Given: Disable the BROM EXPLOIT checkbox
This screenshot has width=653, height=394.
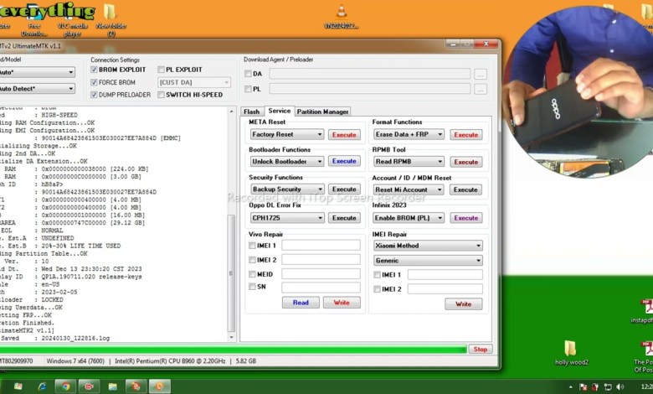Looking at the screenshot, I should [94, 70].
